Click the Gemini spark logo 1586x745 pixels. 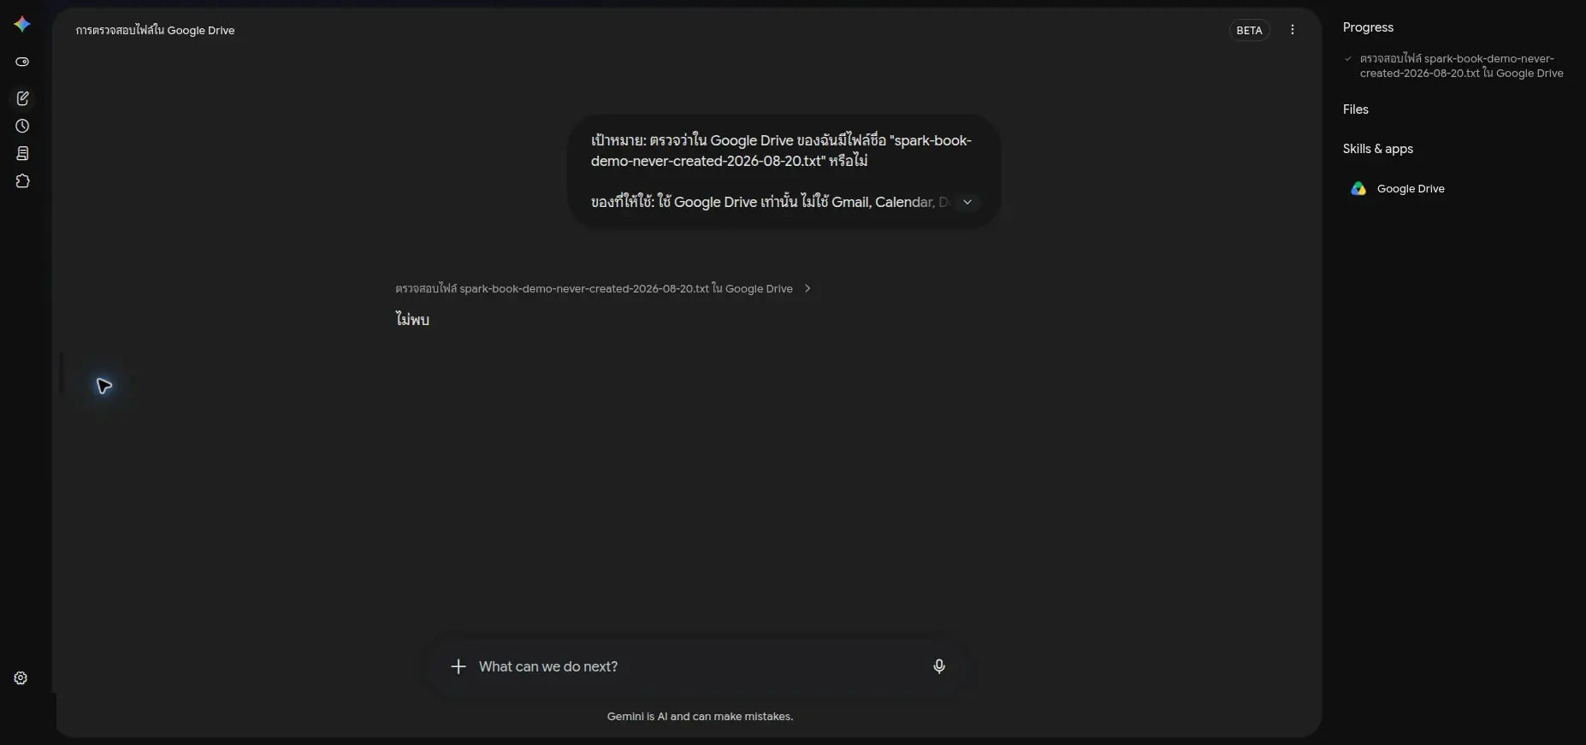click(22, 25)
